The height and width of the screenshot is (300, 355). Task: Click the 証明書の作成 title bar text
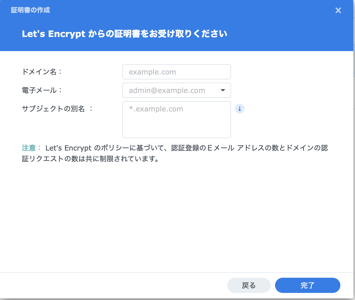(x=30, y=10)
